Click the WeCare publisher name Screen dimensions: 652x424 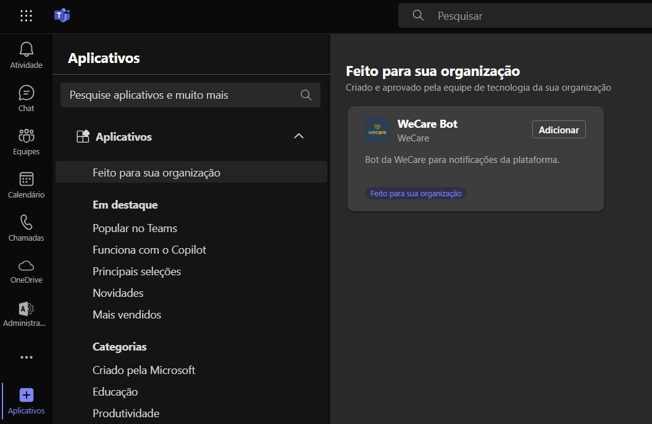click(413, 138)
